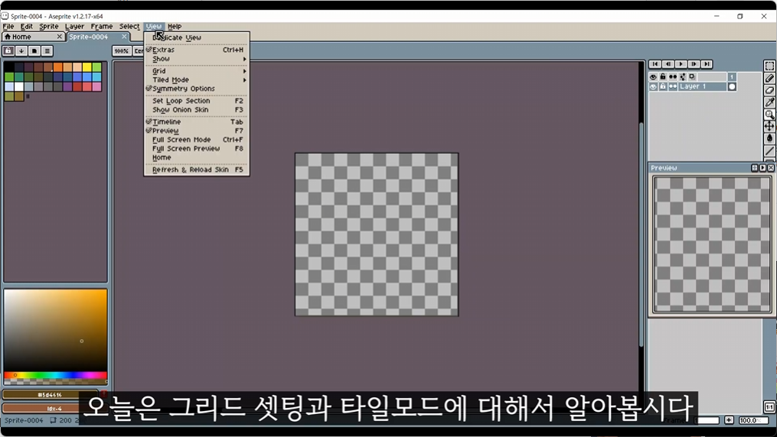Viewport: 777px width, 437px height.
Task: Open the Help menu
Action: coord(175,26)
